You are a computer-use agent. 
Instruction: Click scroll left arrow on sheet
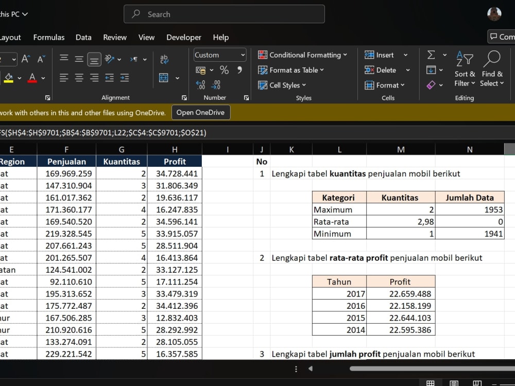coord(311,369)
